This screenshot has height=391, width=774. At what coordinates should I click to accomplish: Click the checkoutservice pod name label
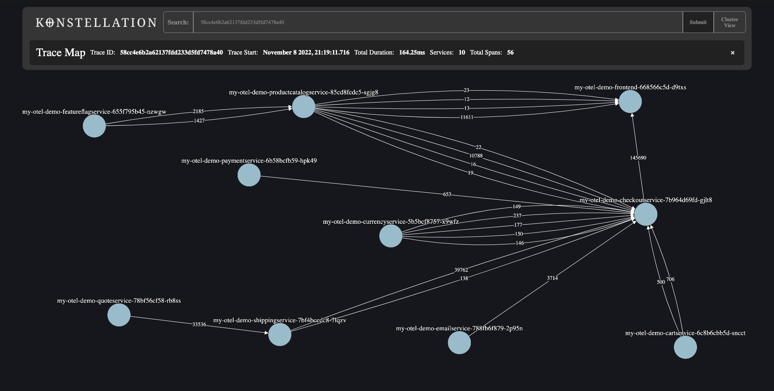(x=646, y=200)
